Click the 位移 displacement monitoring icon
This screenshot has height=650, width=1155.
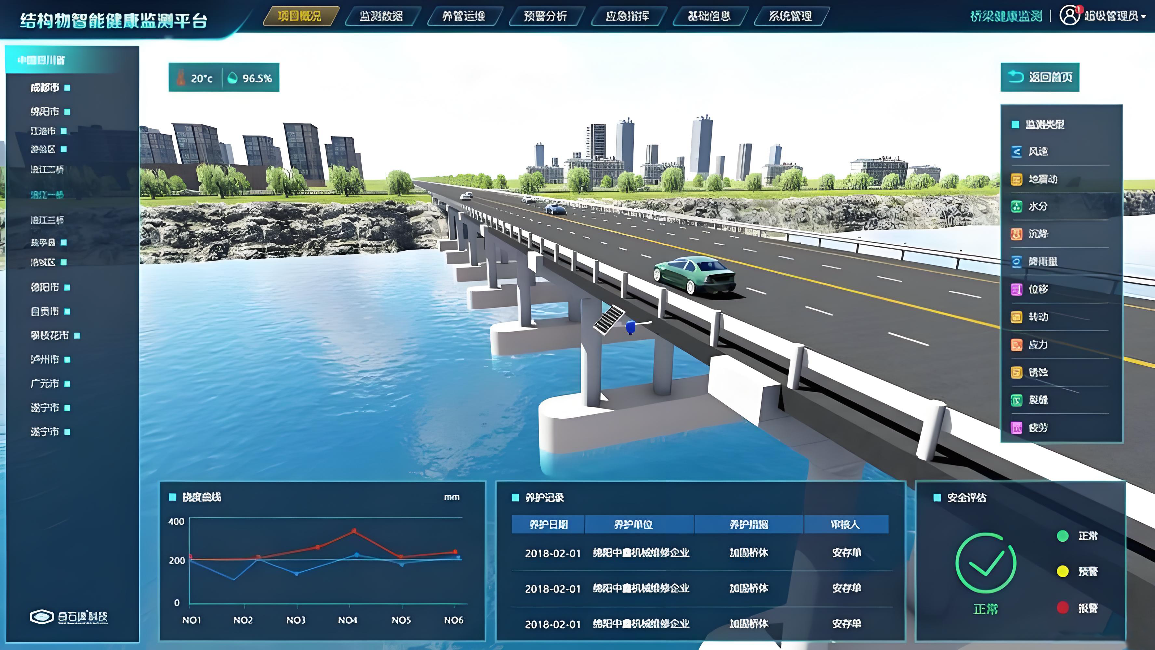click(1016, 290)
